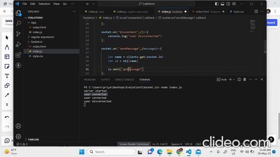Click the Windows taskbar Search box
Image resolution: width=280 pixels, height=157 pixels.
pyautogui.click(x=111, y=152)
